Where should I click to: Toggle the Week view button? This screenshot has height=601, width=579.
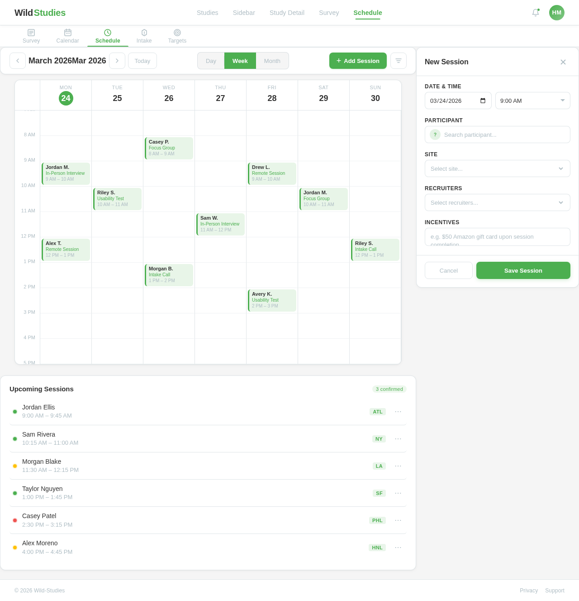[x=240, y=61]
